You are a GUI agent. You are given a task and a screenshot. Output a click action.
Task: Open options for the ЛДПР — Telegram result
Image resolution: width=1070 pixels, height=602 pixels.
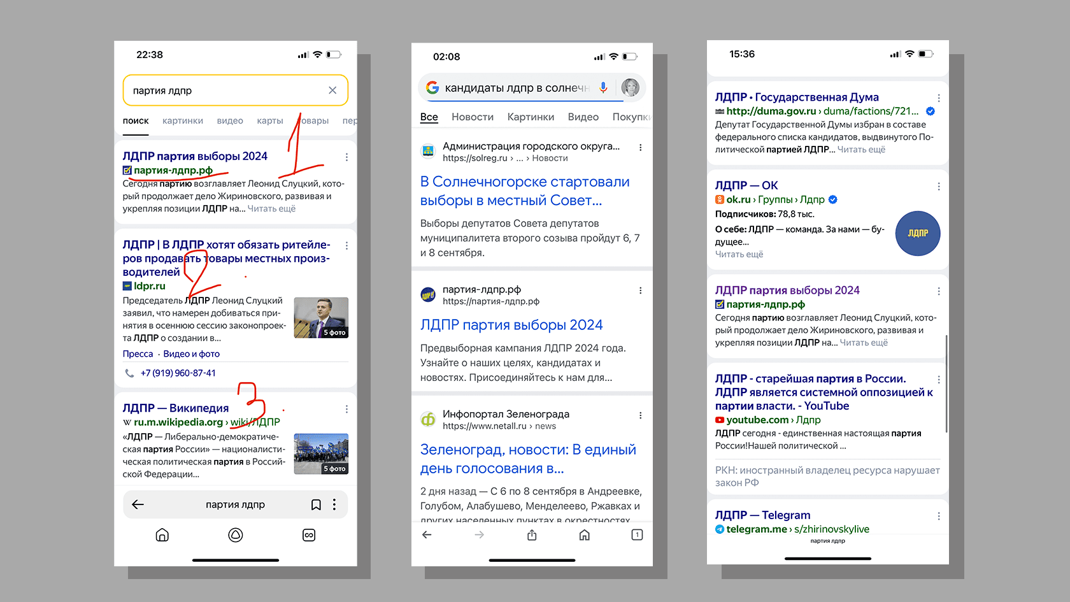(x=939, y=516)
